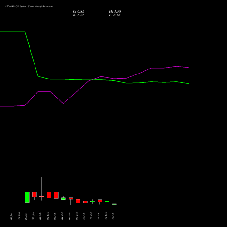Select the '30 Jan' date axis label
The image size is (227, 227).
coord(33,216)
